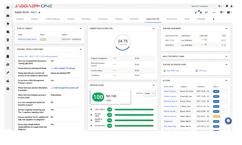
Task: Click the refresh arrow icon in header
Action: tap(206, 12)
